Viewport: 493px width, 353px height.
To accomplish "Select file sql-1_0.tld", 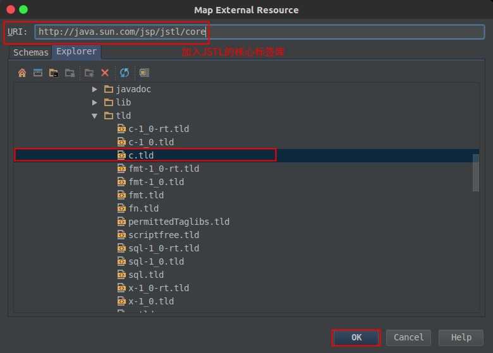I will tap(156, 261).
